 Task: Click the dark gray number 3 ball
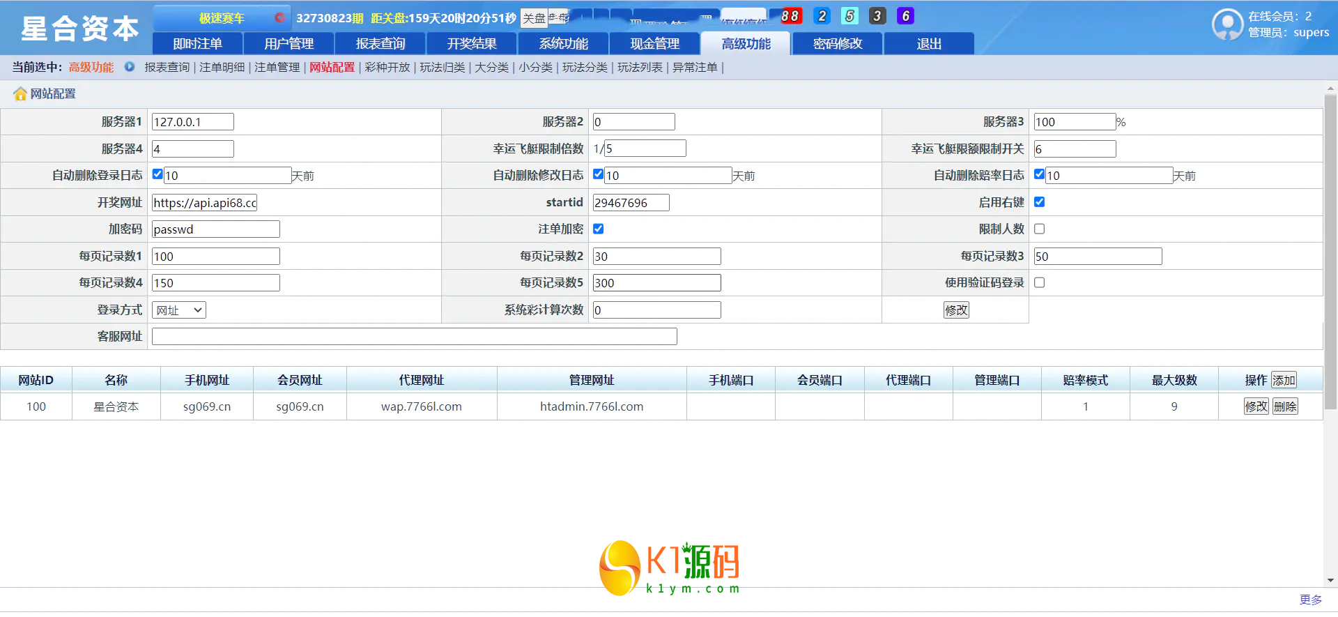(877, 16)
